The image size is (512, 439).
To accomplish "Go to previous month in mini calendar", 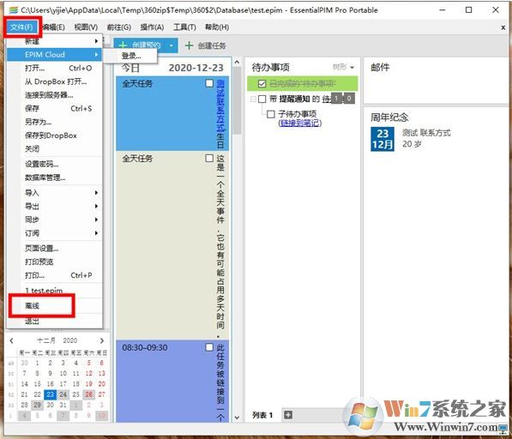I will pos(12,340).
